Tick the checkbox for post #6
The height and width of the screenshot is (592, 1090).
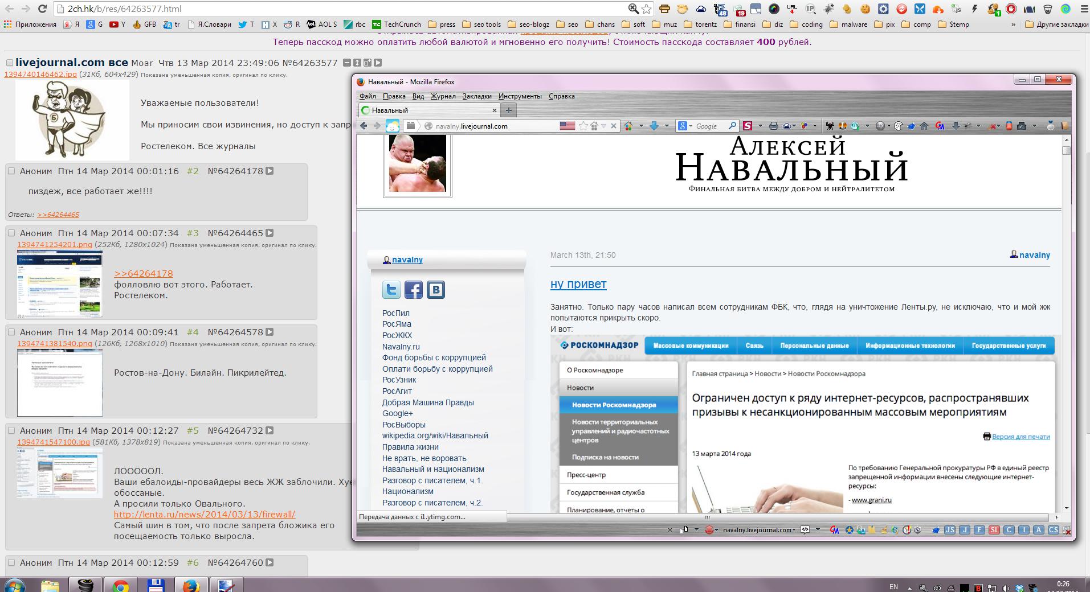[11, 562]
